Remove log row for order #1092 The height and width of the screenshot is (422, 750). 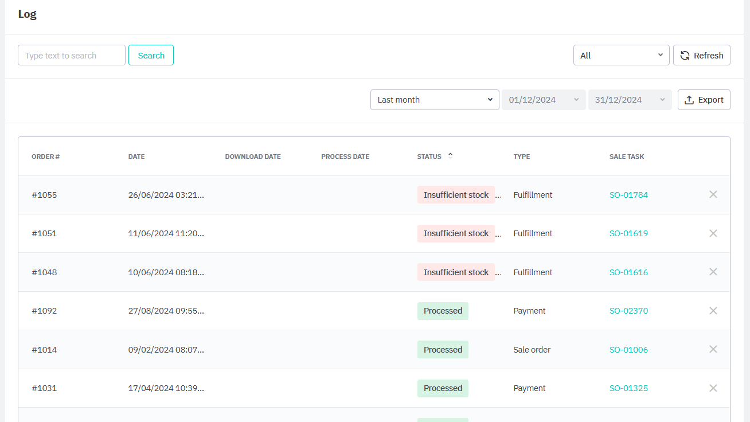click(x=713, y=311)
